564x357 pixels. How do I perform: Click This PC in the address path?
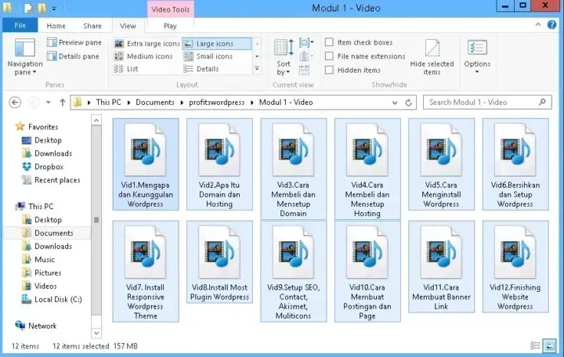[108, 103]
